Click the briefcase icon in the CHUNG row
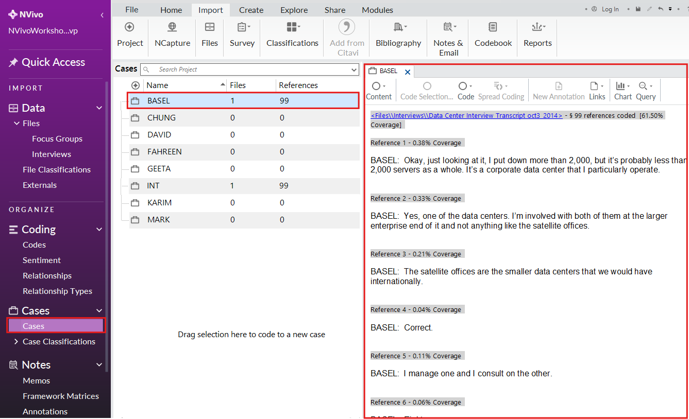Viewport: 689px width, 419px height. point(135,118)
